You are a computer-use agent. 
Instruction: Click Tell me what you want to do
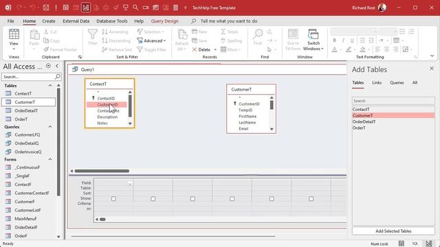tap(229, 21)
